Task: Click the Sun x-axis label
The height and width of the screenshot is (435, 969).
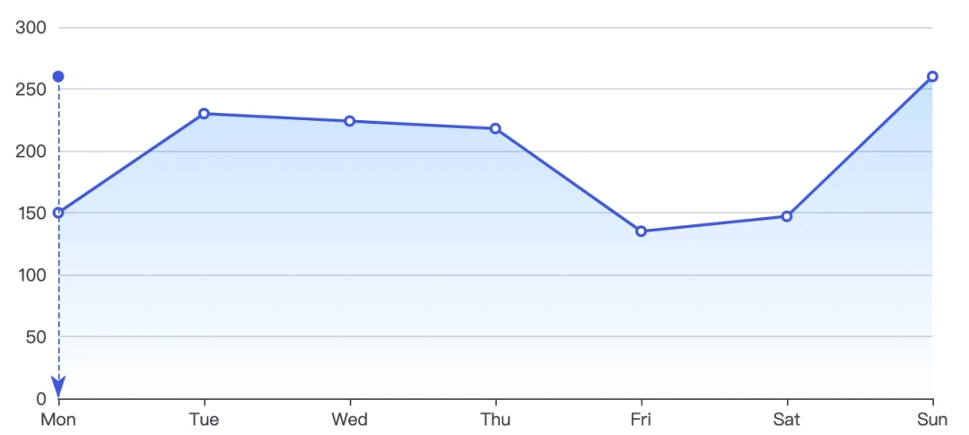Action: [932, 420]
